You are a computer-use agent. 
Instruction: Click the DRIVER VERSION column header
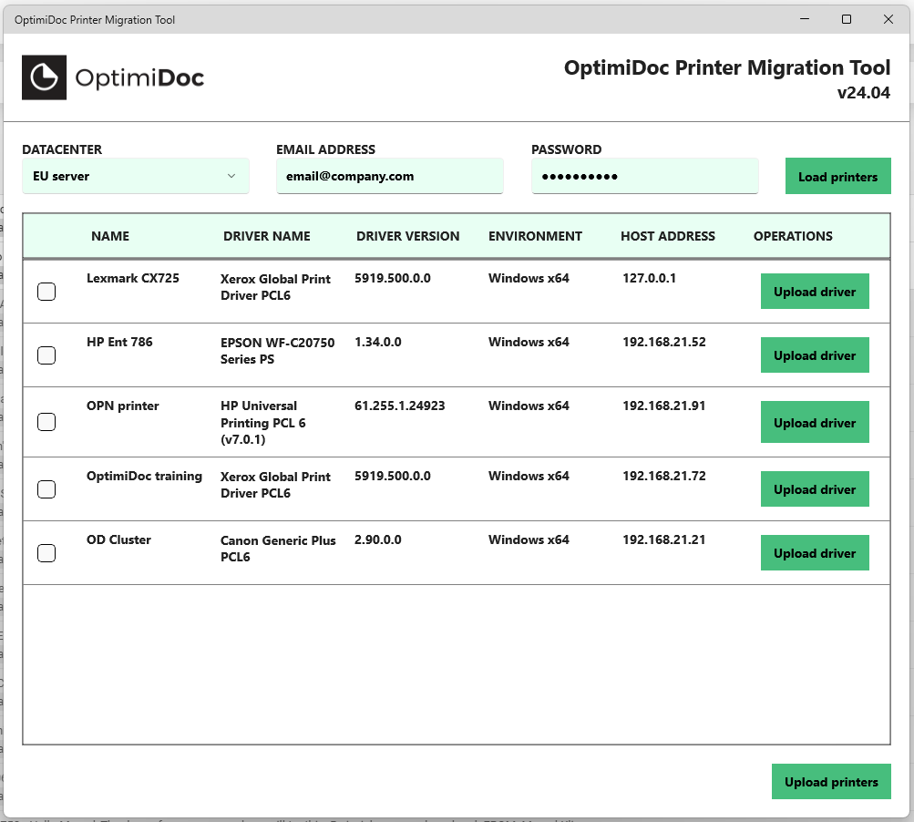coord(408,236)
